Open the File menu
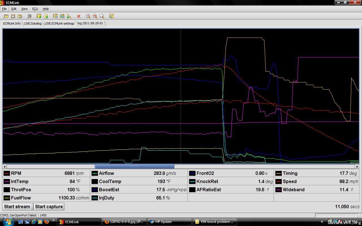The height and width of the screenshot is (226, 362). tap(4, 9)
